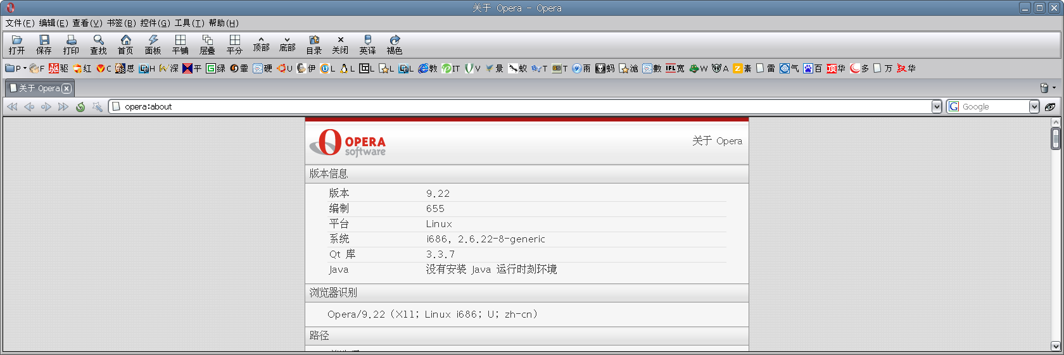Click the Qt library version 3.3.7

[440, 254]
